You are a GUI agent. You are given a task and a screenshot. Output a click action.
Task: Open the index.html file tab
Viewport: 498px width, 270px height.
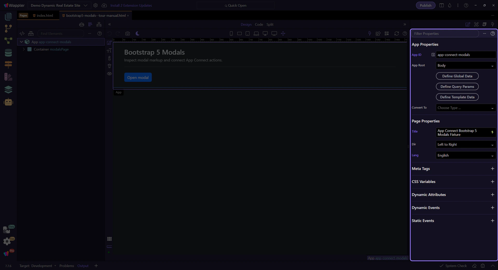click(45, 16)
